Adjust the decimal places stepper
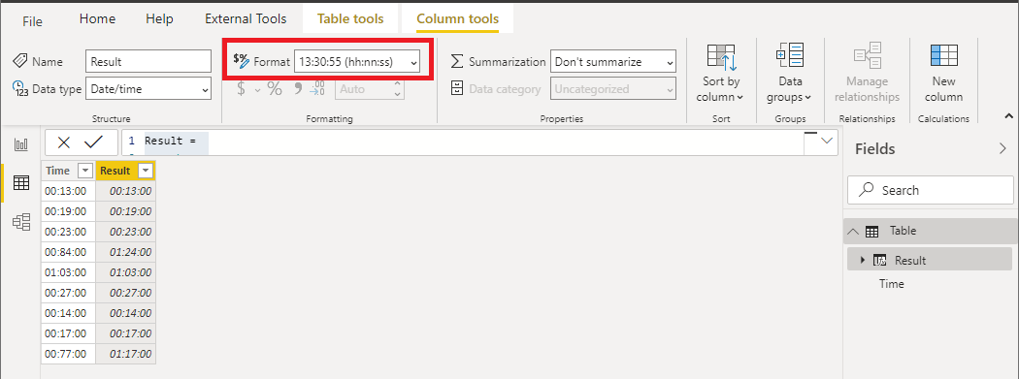 point(397,89)
